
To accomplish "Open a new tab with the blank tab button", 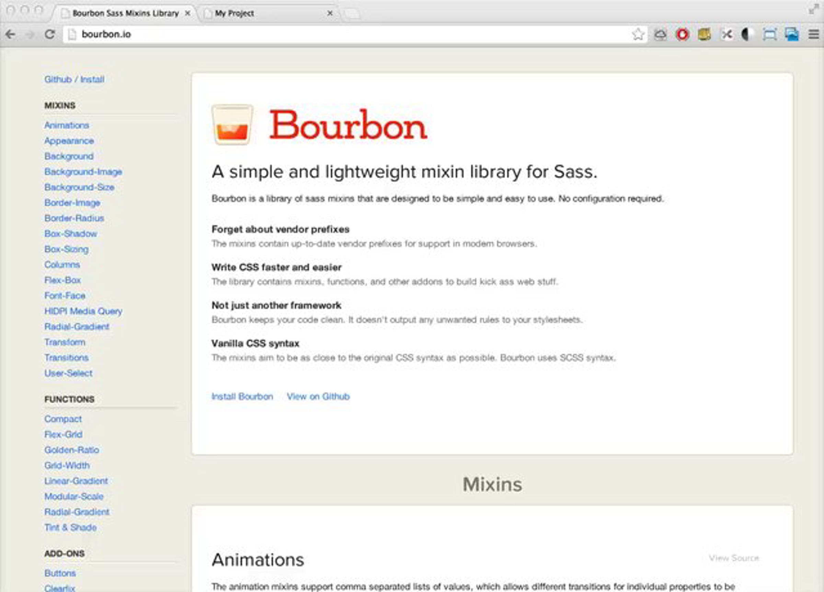I will [x=352, y=14].
